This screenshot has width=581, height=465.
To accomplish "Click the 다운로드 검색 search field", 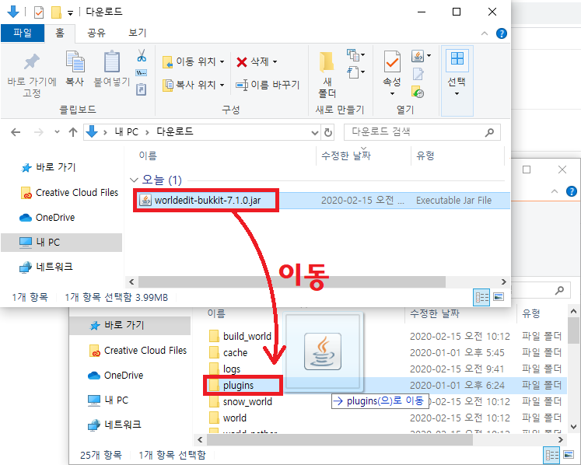I will coord(422,132).
